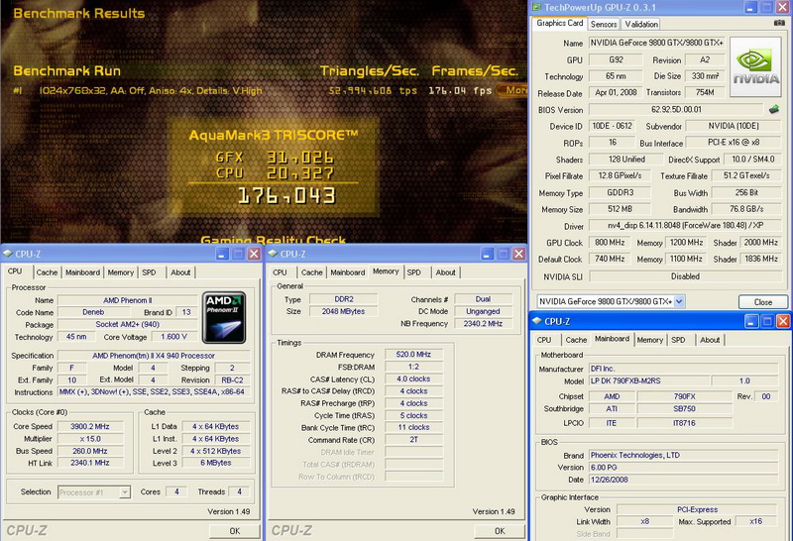Image resolution: width=793 pixels, height=541 pixels.
Task: Close the CPU-Z Mainboard window
Action: point(783,321)
